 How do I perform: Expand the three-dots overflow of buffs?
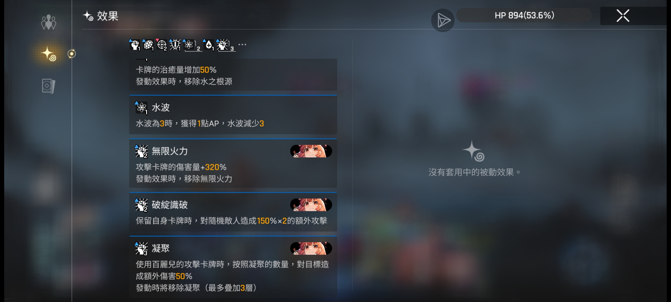pos(242,44)
